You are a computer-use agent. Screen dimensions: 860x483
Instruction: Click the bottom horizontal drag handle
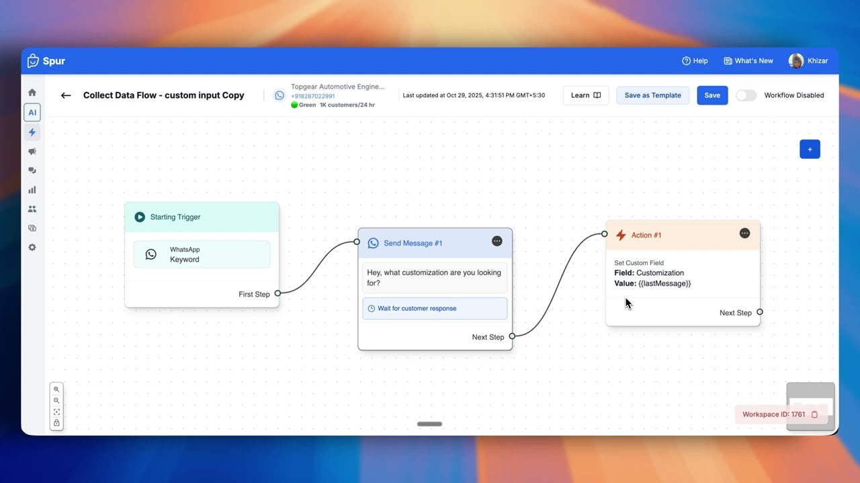click(x=429, y=424)
